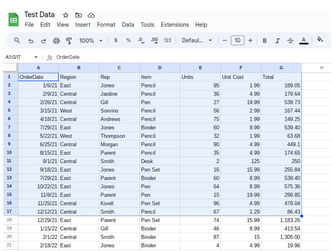332x251 pixels.
Task: Star the Test Data document
Action: coord(66,15)
